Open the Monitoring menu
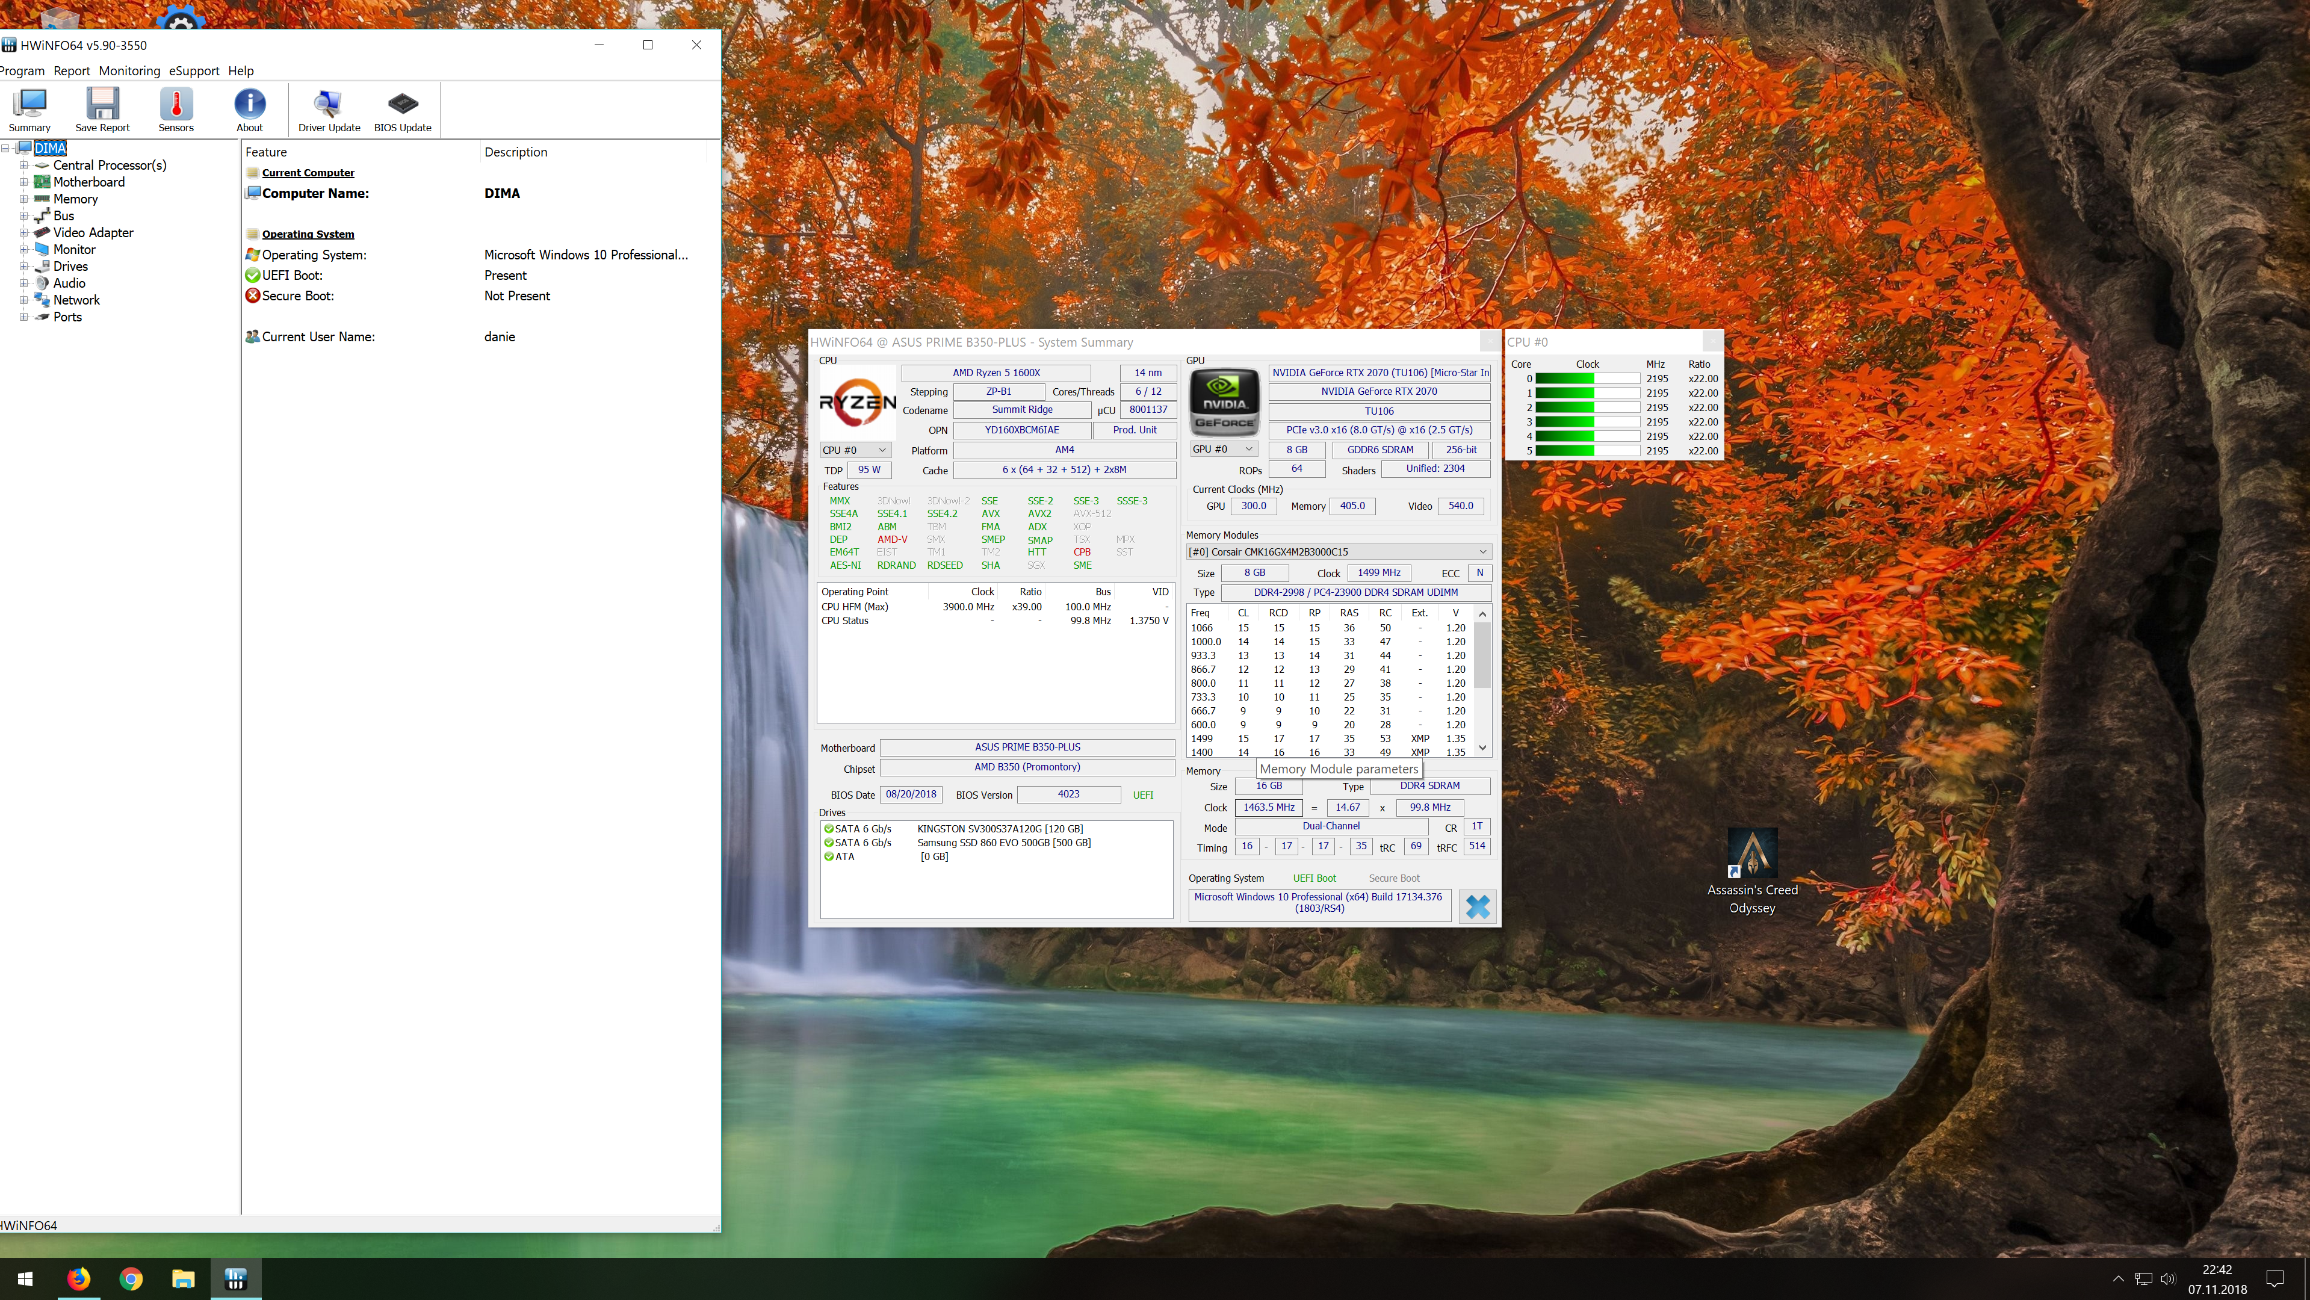Viewport: 2310px width, 1300px height. [x=129, y=71]
